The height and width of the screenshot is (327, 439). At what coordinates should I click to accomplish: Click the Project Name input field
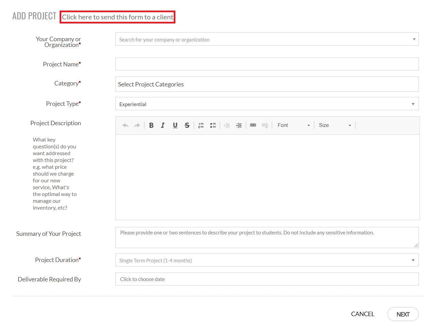(267, 64)
